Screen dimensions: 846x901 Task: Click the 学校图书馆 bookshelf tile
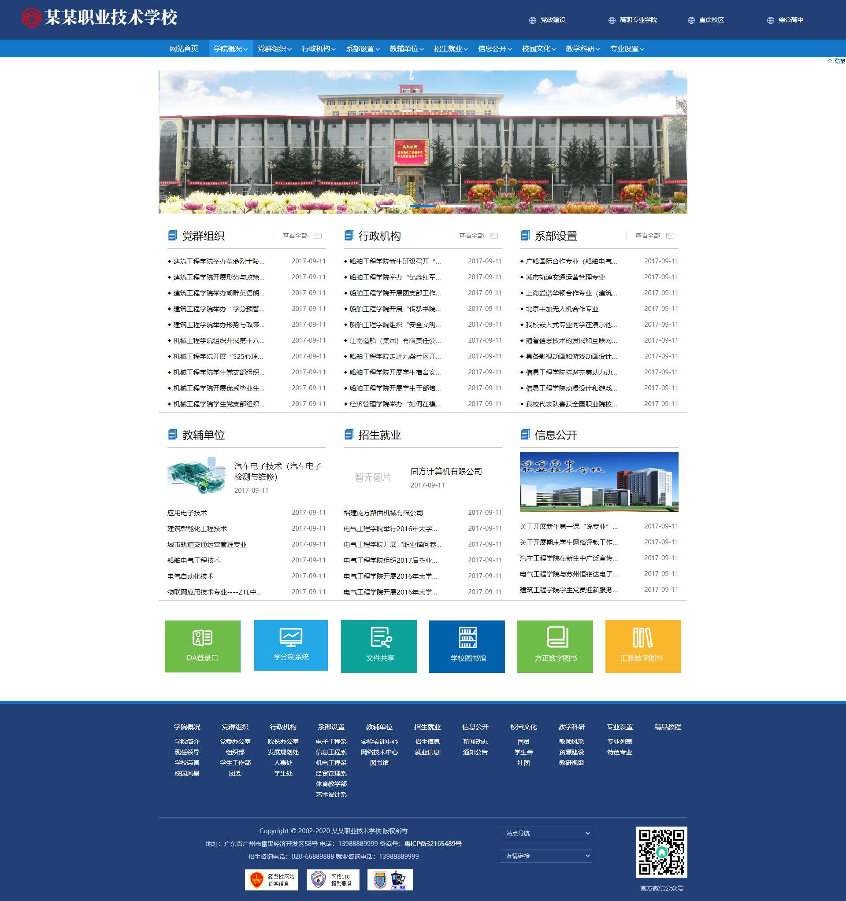(467, 646)
